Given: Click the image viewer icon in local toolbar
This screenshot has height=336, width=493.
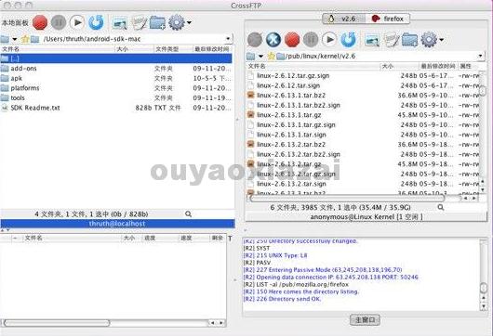Looking at the screenshot, I should [x=120, y=23].
